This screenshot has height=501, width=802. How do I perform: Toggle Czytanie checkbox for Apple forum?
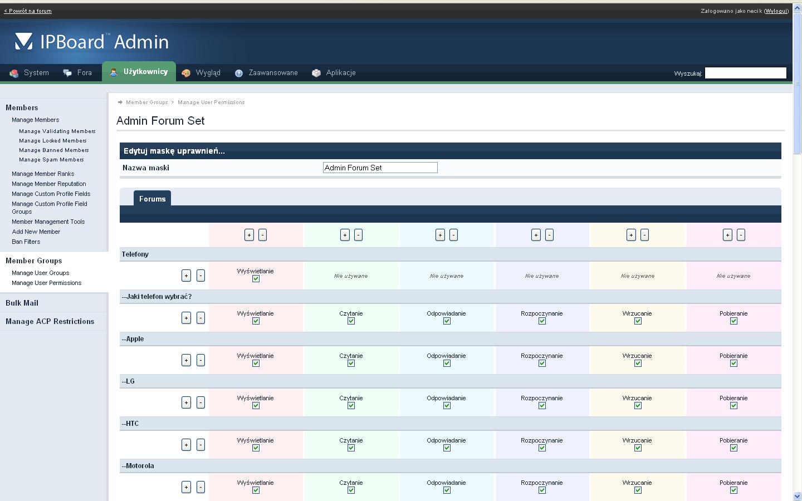351,364
